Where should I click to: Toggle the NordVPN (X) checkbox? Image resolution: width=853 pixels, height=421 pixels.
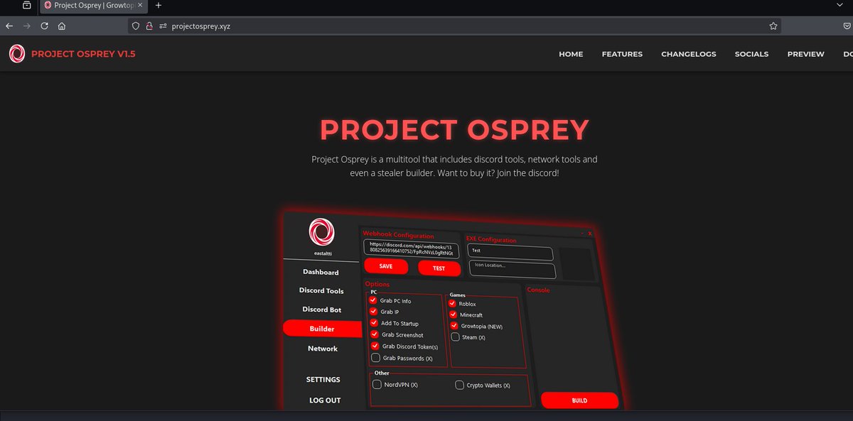coord(377,384)
